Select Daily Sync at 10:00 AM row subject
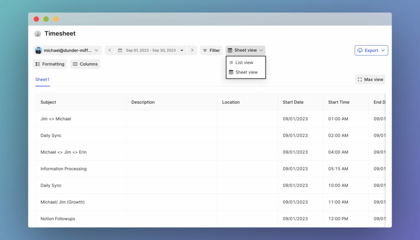Screen dimensions: 420x240 (81, 185)
